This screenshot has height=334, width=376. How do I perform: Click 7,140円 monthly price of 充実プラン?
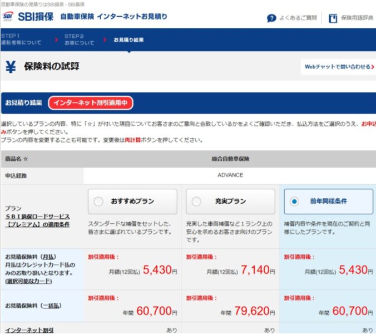click(258, 270)
